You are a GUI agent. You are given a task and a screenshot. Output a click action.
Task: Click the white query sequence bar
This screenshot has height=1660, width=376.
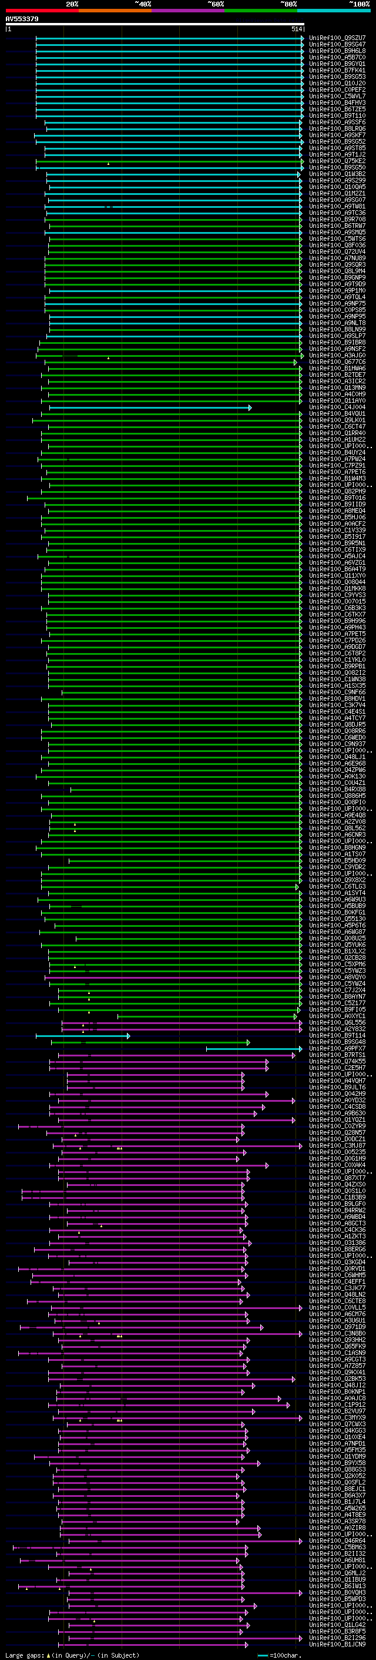pyautogui.click(x=155, y=25)
